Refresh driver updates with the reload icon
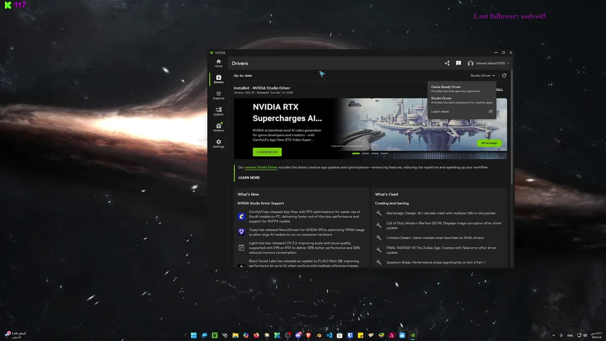Image resolution: width=606 pixels, height=341 pixels. pos(504,75)
